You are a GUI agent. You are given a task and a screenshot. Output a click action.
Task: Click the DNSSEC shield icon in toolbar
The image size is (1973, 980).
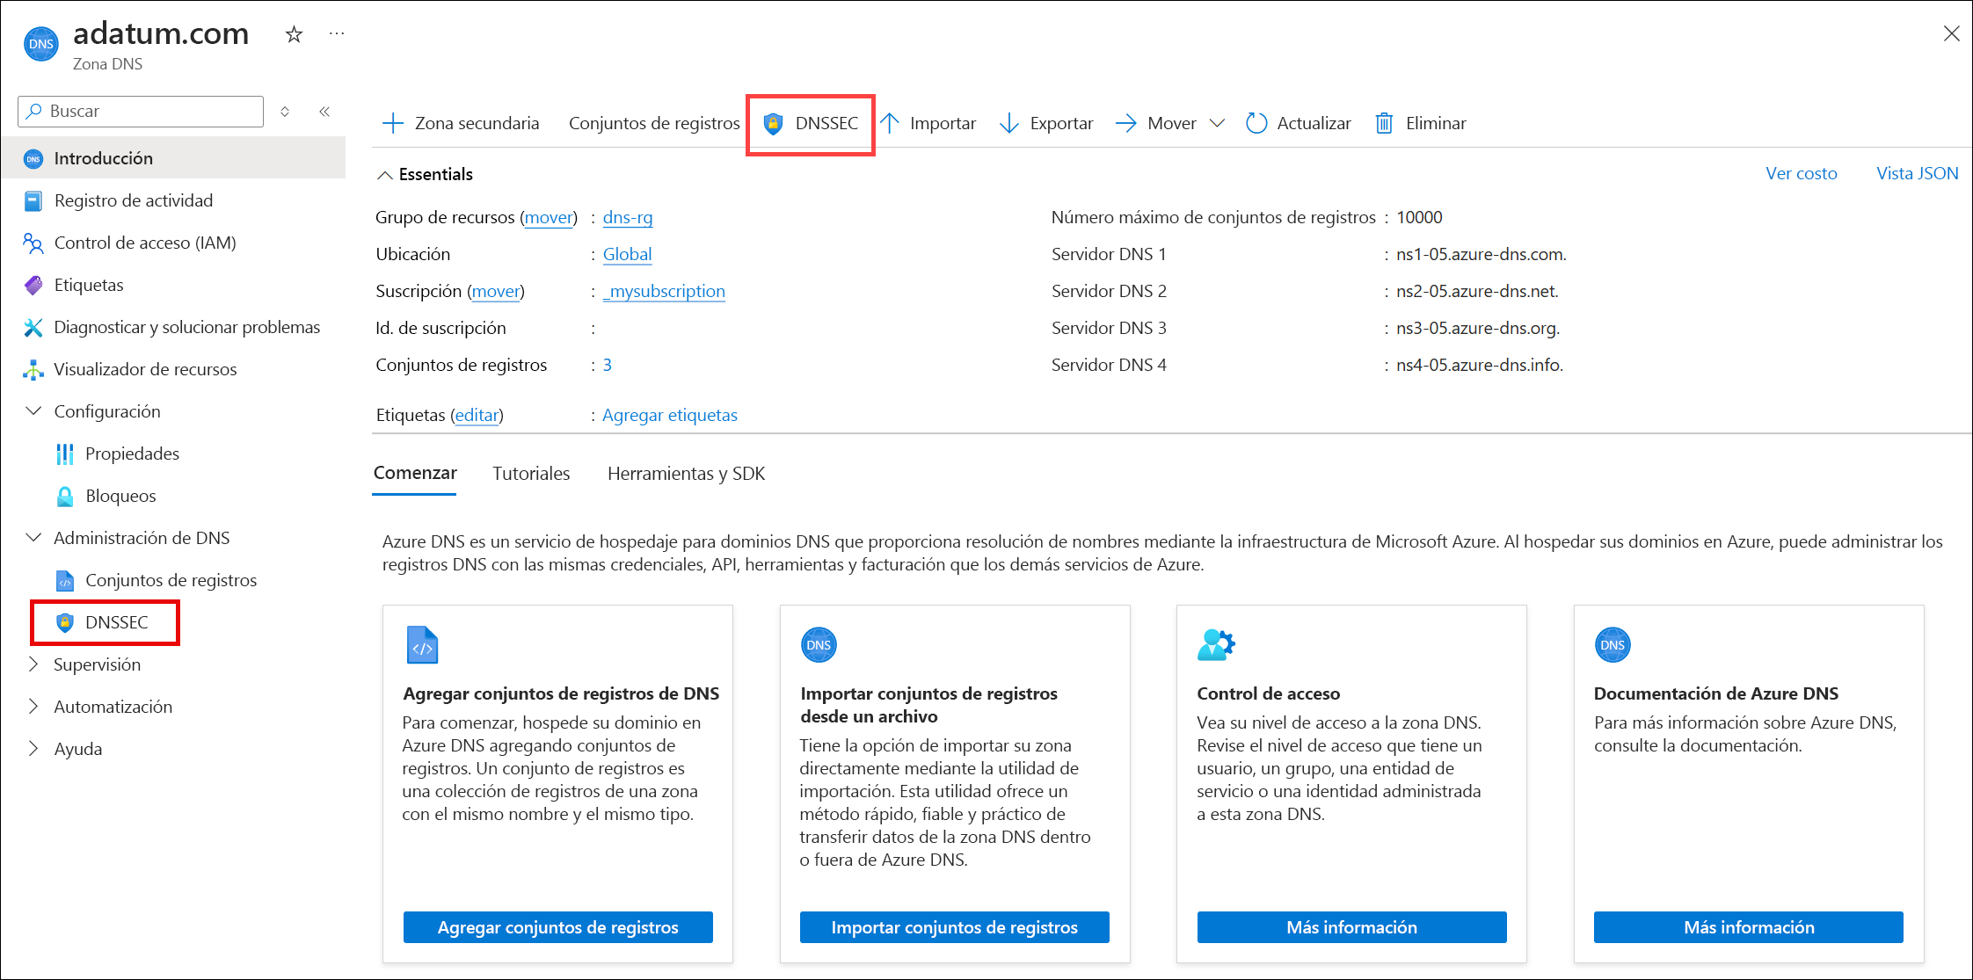click(x=773, y=124)
